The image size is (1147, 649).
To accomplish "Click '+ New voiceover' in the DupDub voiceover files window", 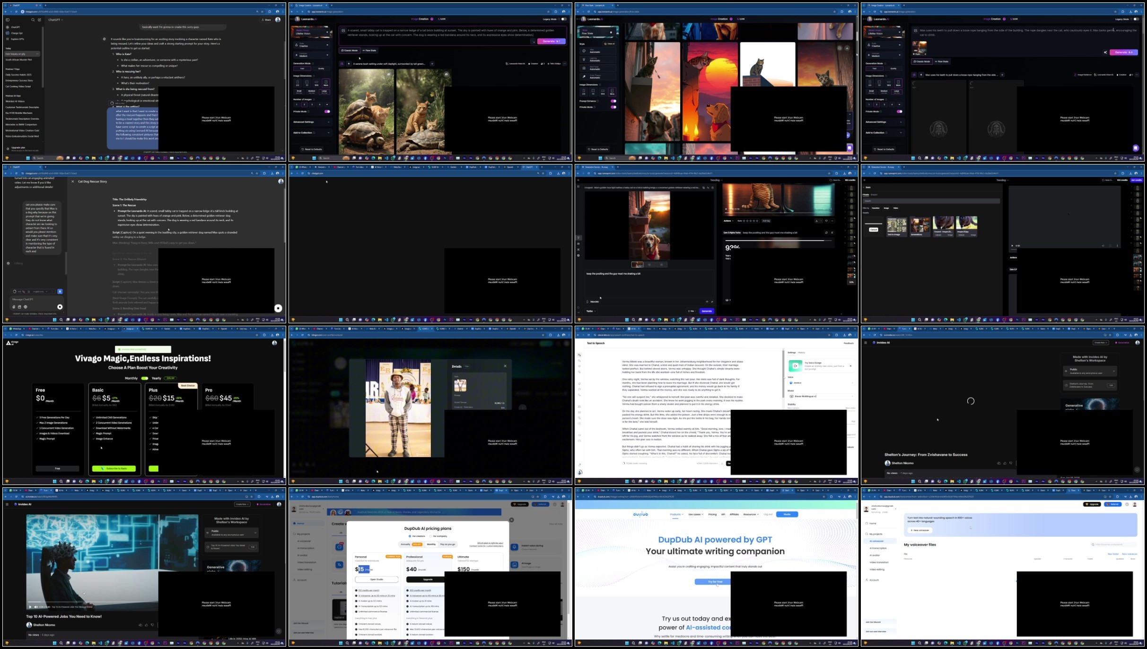I will tap(919, 530).
